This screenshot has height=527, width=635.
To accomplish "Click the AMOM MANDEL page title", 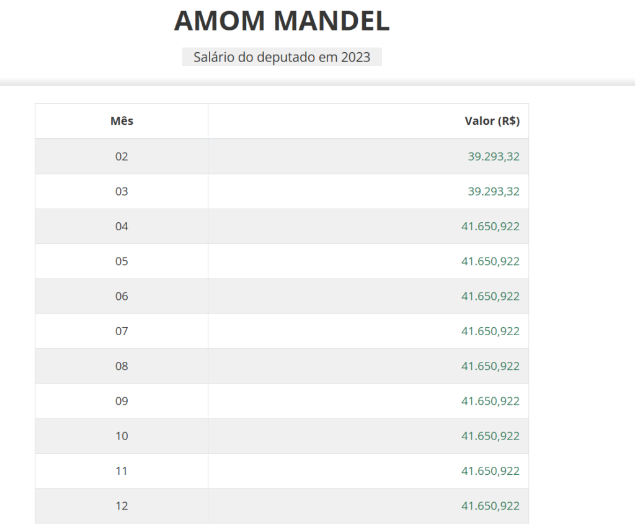I will pos(282,22).
